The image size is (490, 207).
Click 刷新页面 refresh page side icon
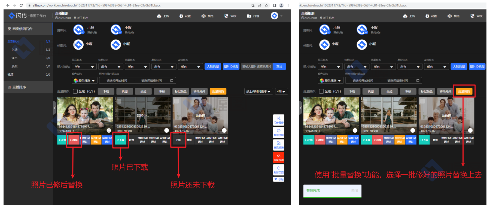[x=279, y=170]
